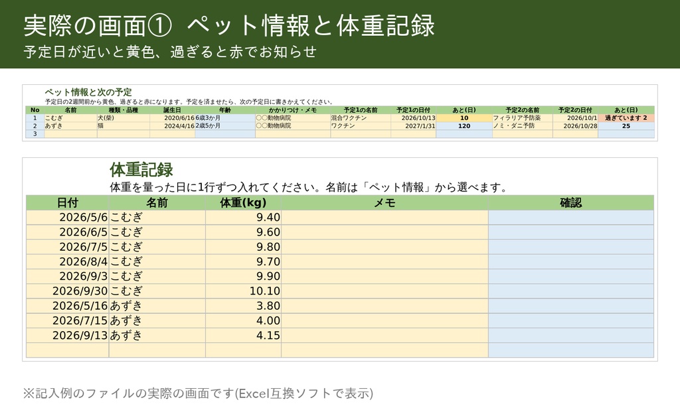Select the weight value 3.80
Image resolution: width=680 pixels, height=412 pixels.
tap(243, 306)
